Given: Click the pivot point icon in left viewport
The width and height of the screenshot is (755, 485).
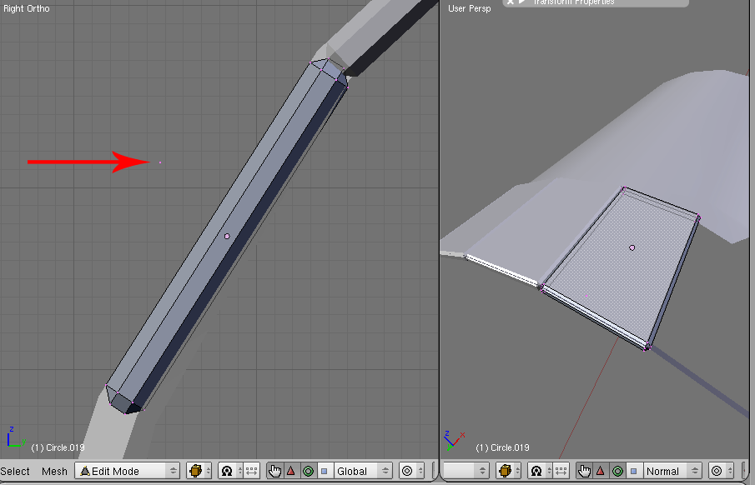Looking at the screenshot, I should 226,471.
